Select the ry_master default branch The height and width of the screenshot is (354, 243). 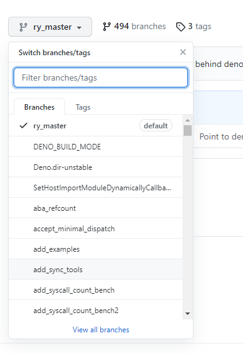(x=95, y=125)
